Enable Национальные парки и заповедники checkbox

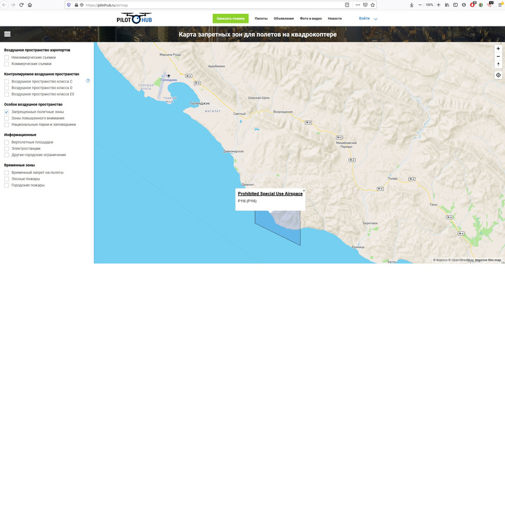point(6,125)
